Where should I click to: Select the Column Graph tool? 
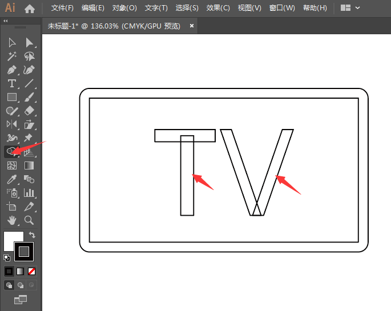(x=29, y=193)
